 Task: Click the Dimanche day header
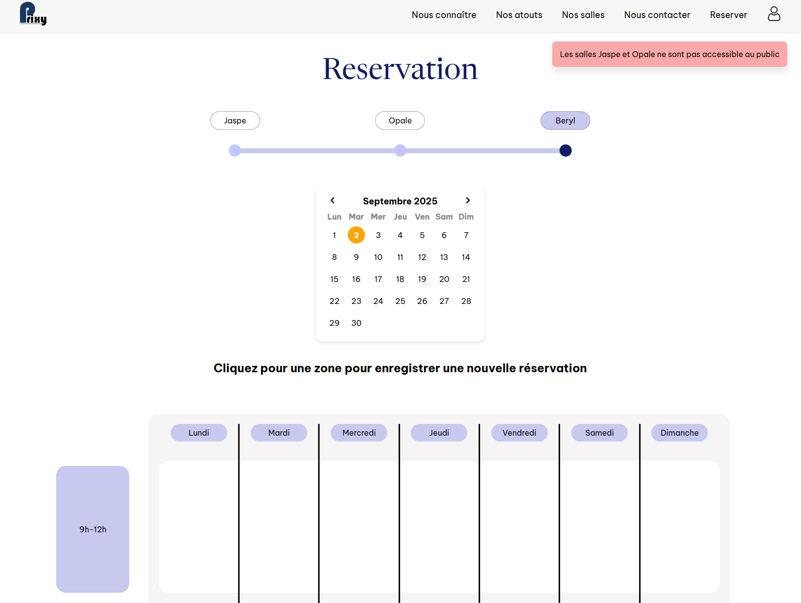[x=679, y=433]
